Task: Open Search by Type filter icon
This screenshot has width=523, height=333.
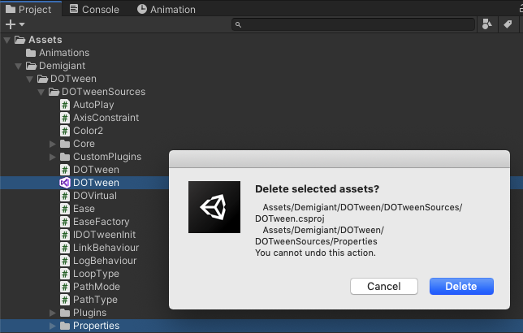Action: [487, 24]
